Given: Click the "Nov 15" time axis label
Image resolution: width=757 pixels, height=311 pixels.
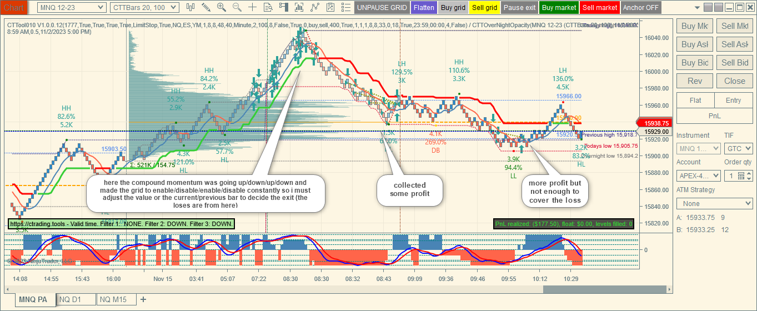Looking at the screenshot, I should click(162, 279).
